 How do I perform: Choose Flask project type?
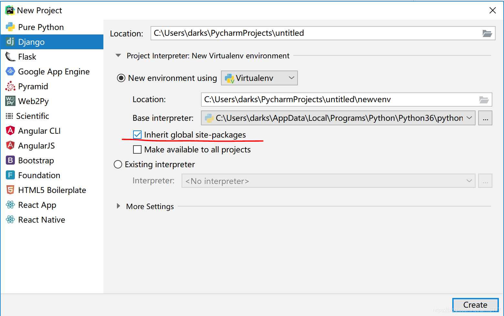click(52, 57)
